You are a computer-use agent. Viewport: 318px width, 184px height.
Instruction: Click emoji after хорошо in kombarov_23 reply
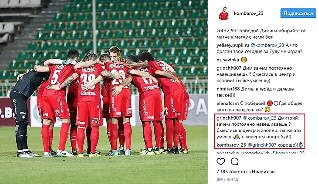pyautogui.click(x=301, y=145)
